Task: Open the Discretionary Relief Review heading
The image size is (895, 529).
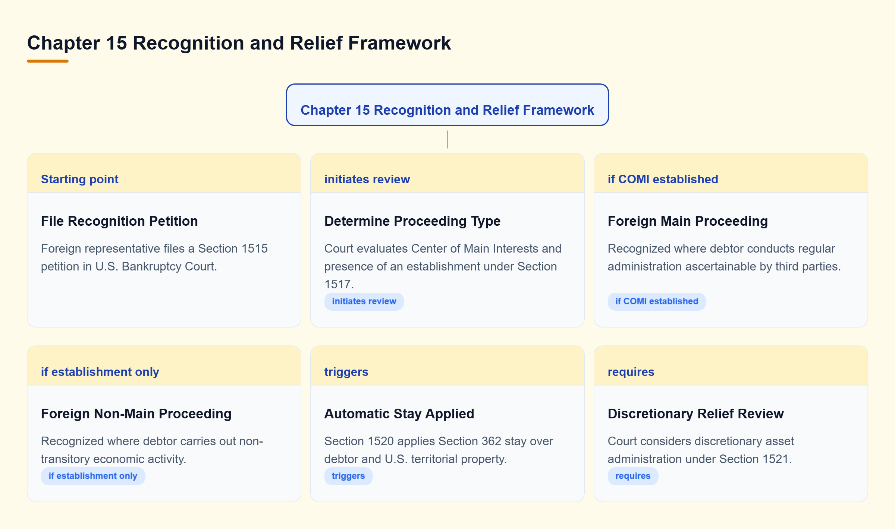Action: click(695, 414)
